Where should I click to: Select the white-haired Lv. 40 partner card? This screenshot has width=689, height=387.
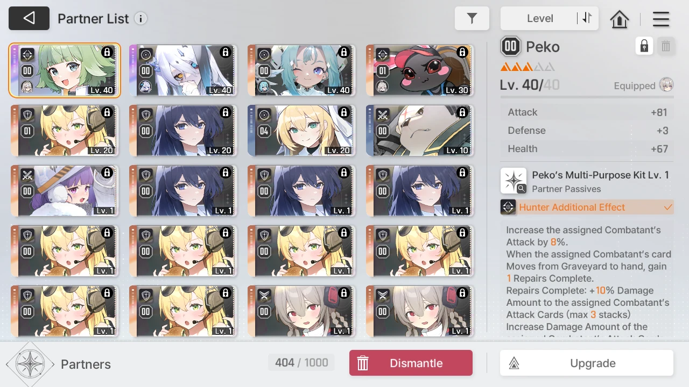[x=183, y=70]
